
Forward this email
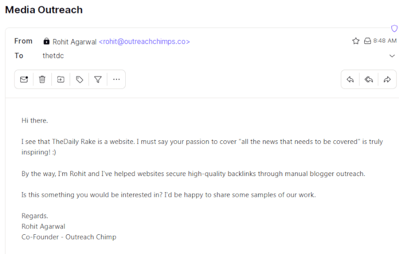(x=387, y=79)
